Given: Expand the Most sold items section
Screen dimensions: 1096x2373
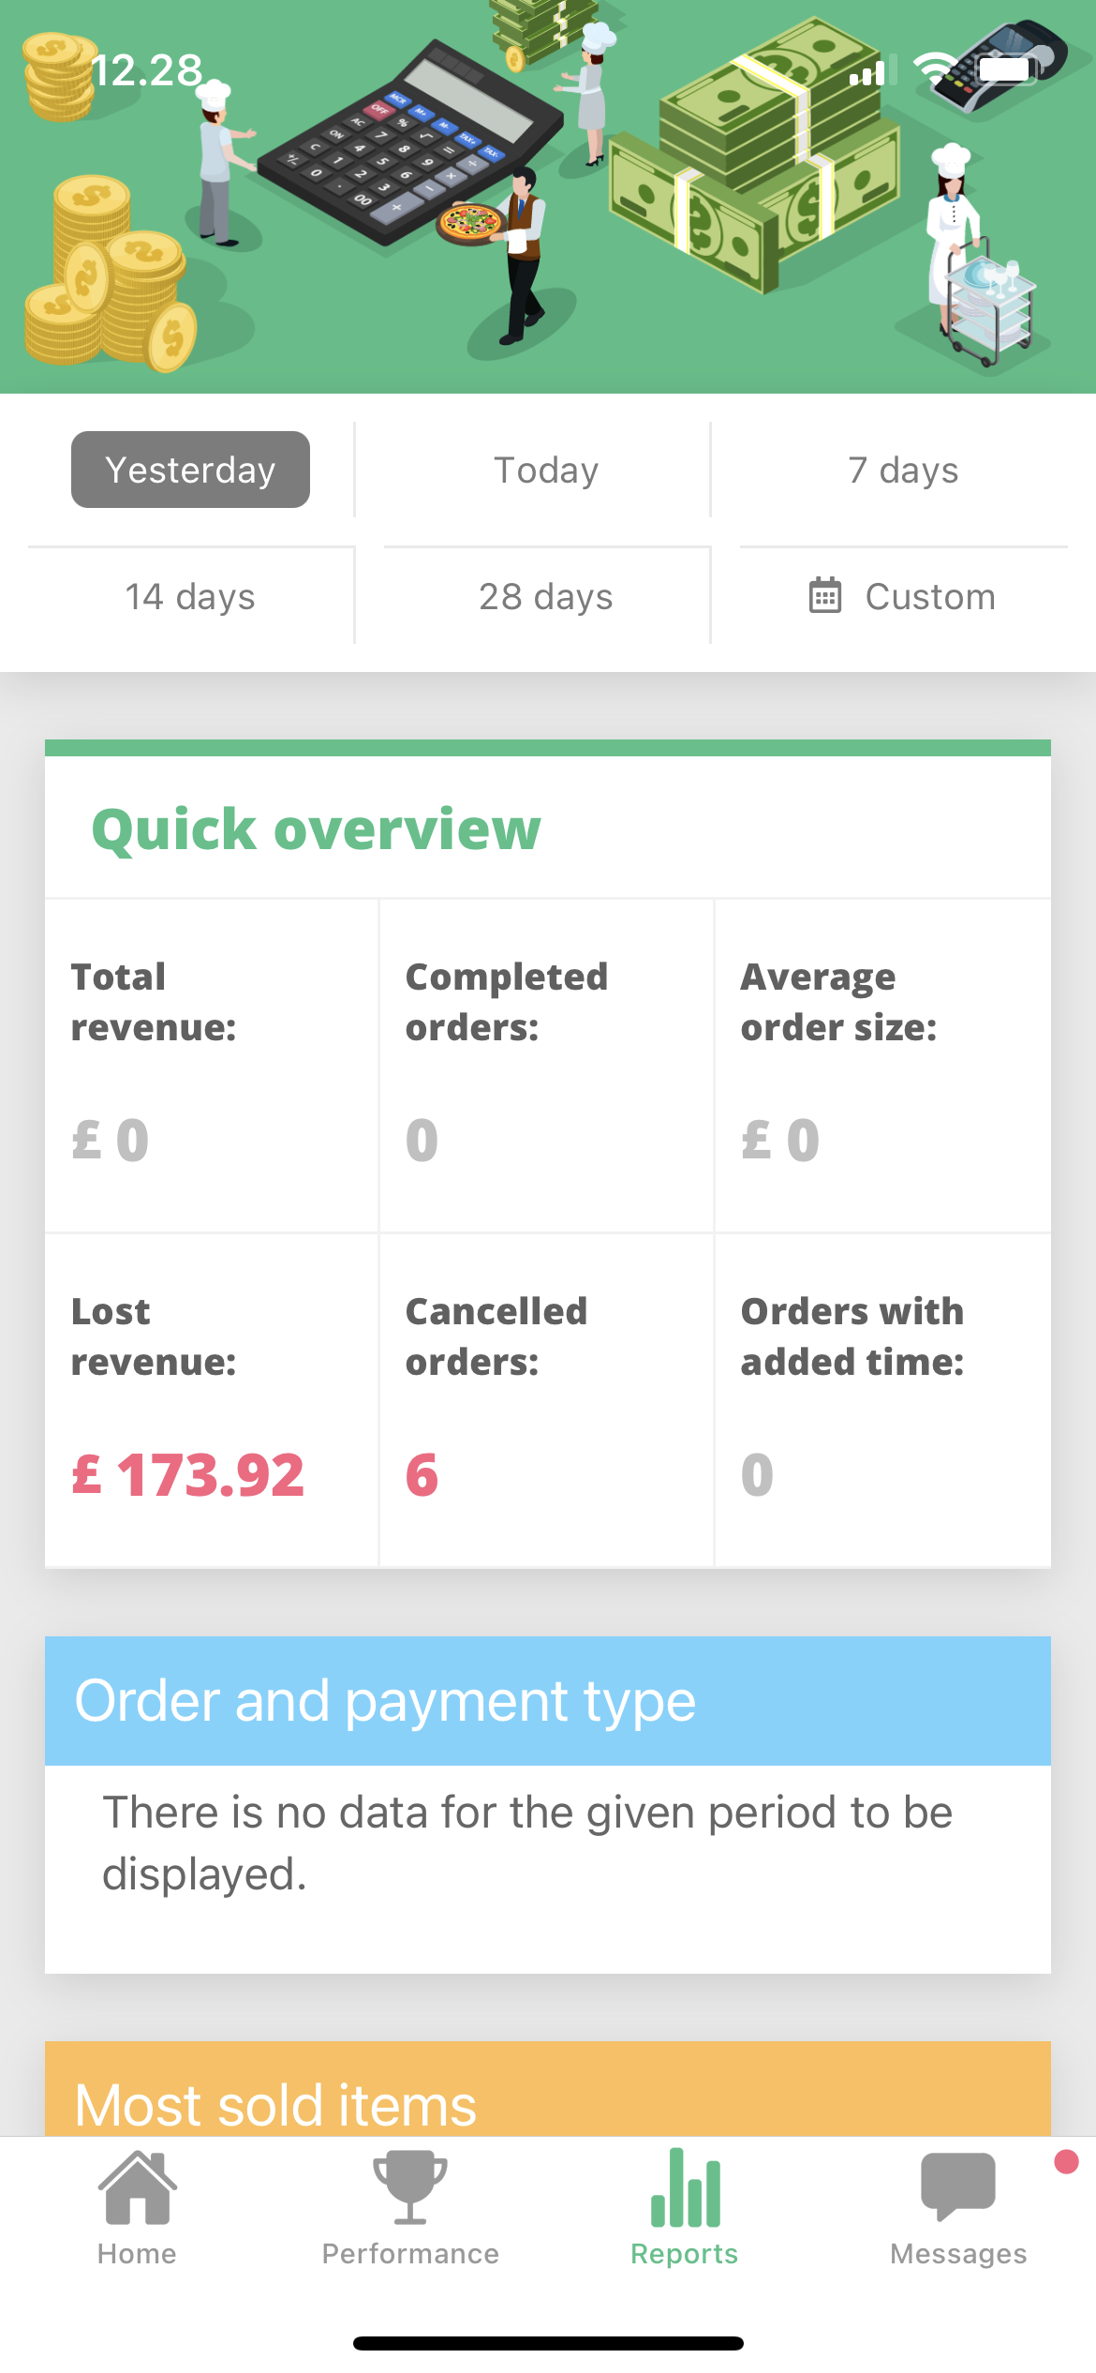Looking at the screenshot, I should coord(548,2097).
